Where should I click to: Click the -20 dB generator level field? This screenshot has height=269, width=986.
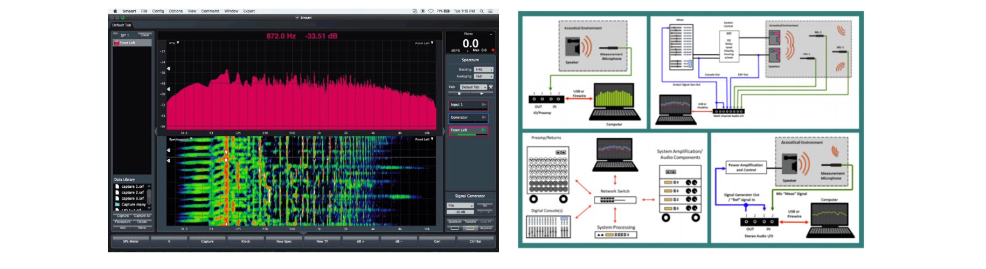[460, 212]
